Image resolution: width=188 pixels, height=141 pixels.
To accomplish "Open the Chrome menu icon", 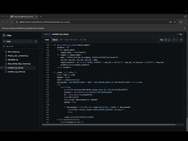I will [181, 22].
